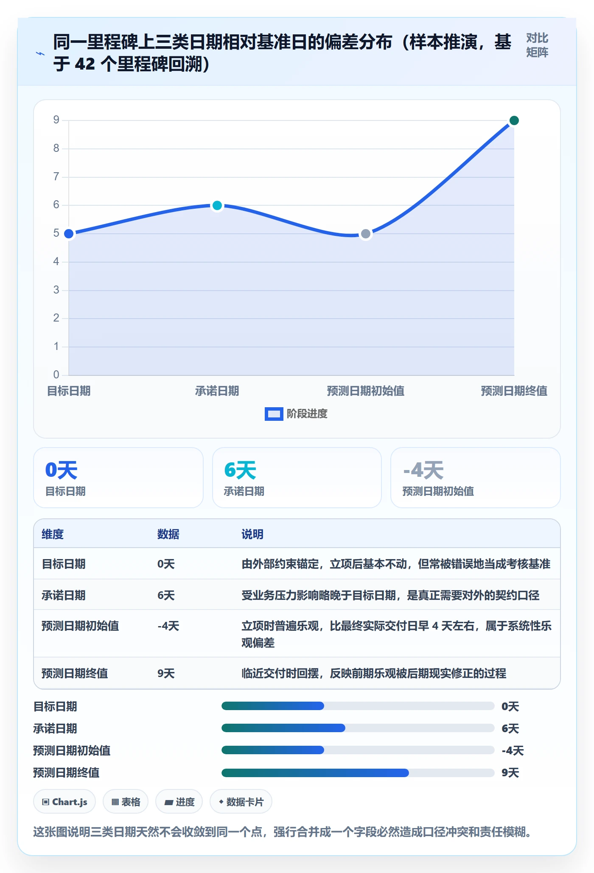
Task: Click the 9天 value in the table
Action: (x=166, y=673)
